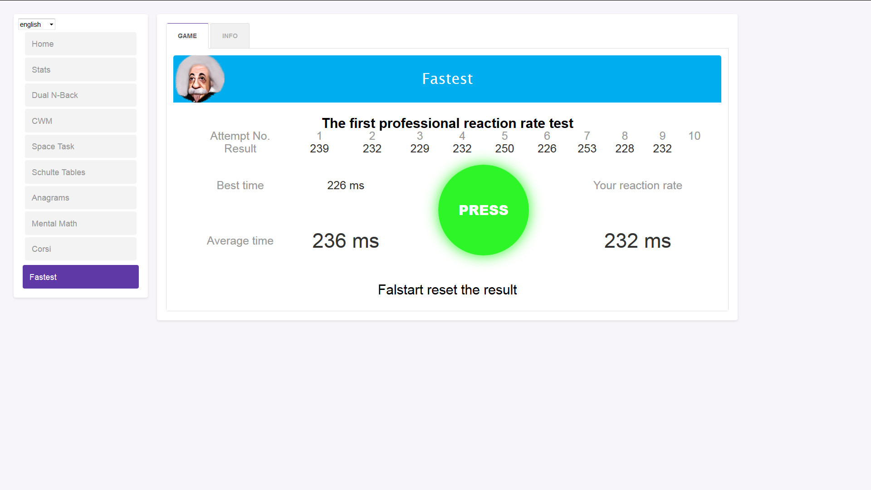
Task: Go to Home in sidebar
Action: [80, 44]
